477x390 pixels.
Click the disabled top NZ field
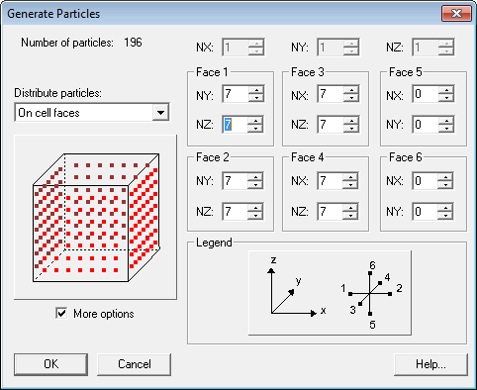426,48
